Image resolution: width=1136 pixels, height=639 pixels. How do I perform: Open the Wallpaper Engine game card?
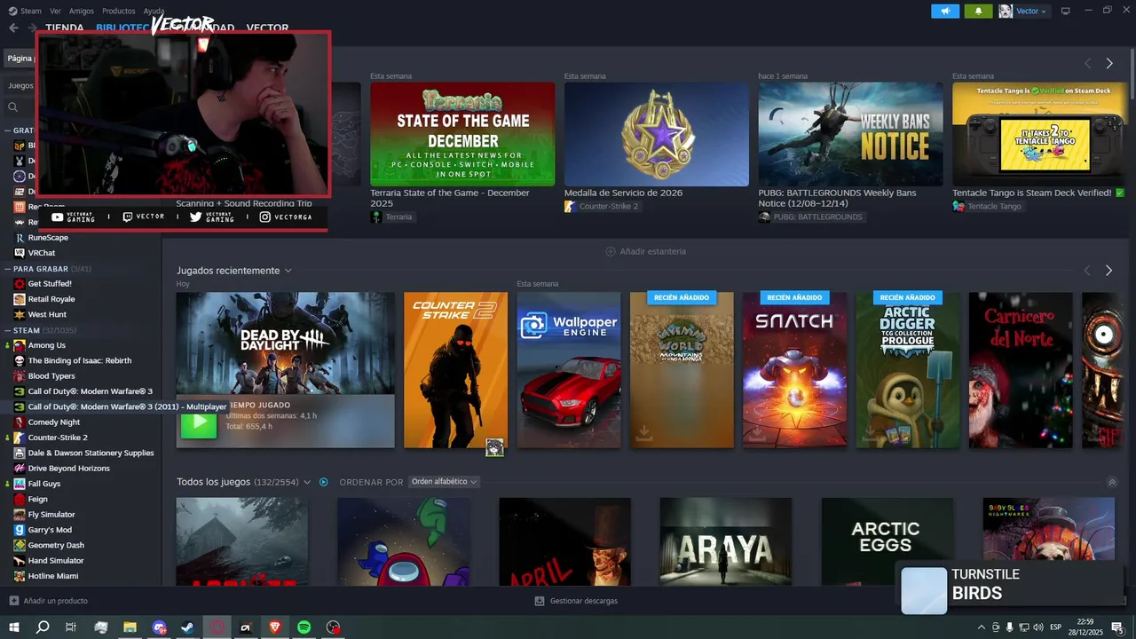(569, 370)
